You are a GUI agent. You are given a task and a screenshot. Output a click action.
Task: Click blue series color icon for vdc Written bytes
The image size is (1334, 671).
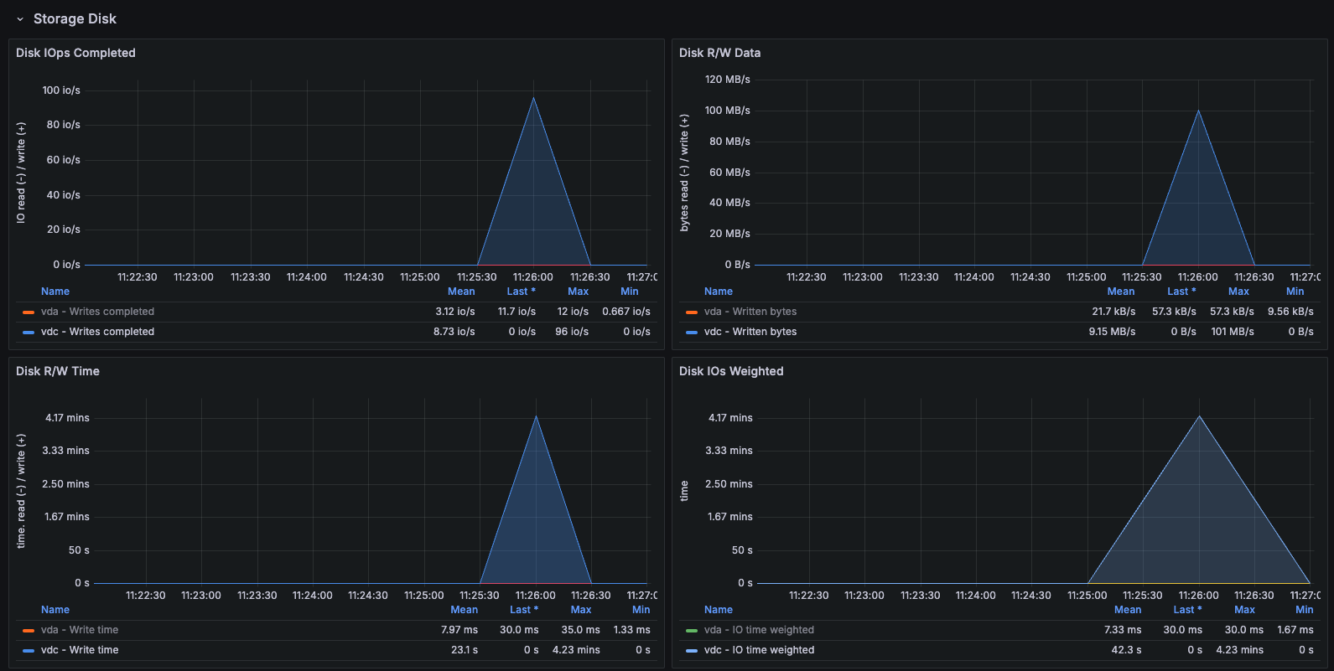(x=692, y=333)
